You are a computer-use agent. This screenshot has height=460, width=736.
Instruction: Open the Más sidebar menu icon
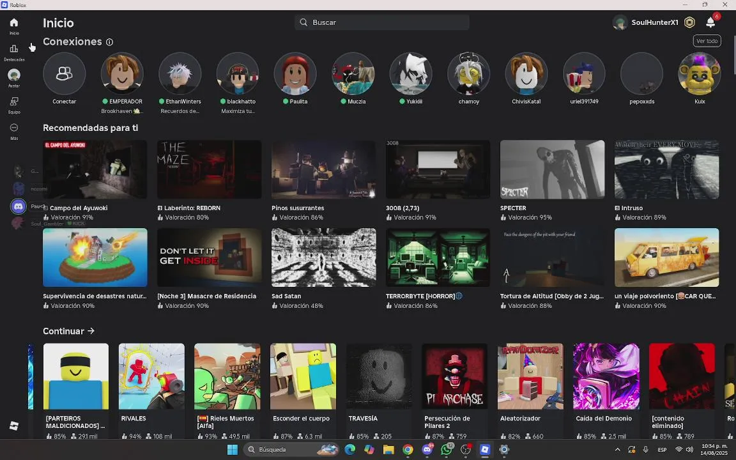coord(14,128)
